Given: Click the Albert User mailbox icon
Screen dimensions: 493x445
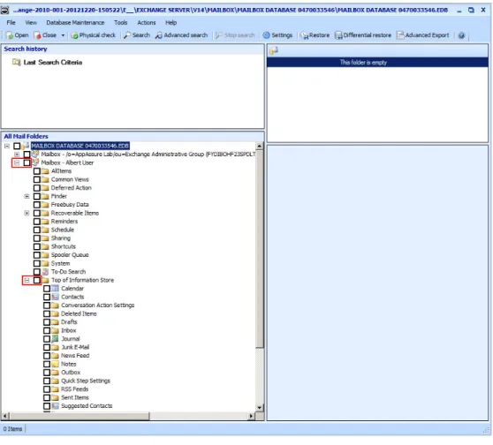Looking at the screenshot, I should click(35, 162).
